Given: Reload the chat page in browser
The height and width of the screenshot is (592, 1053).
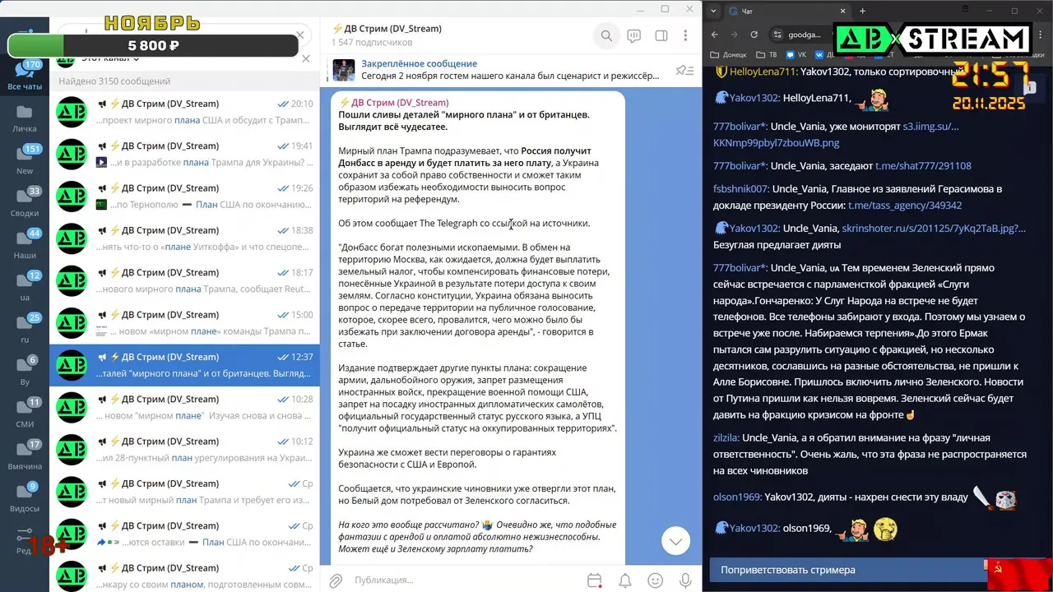Looking at the screenshot, I should point(754,35).
